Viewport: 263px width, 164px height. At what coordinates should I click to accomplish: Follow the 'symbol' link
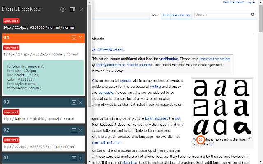[126, 80]
